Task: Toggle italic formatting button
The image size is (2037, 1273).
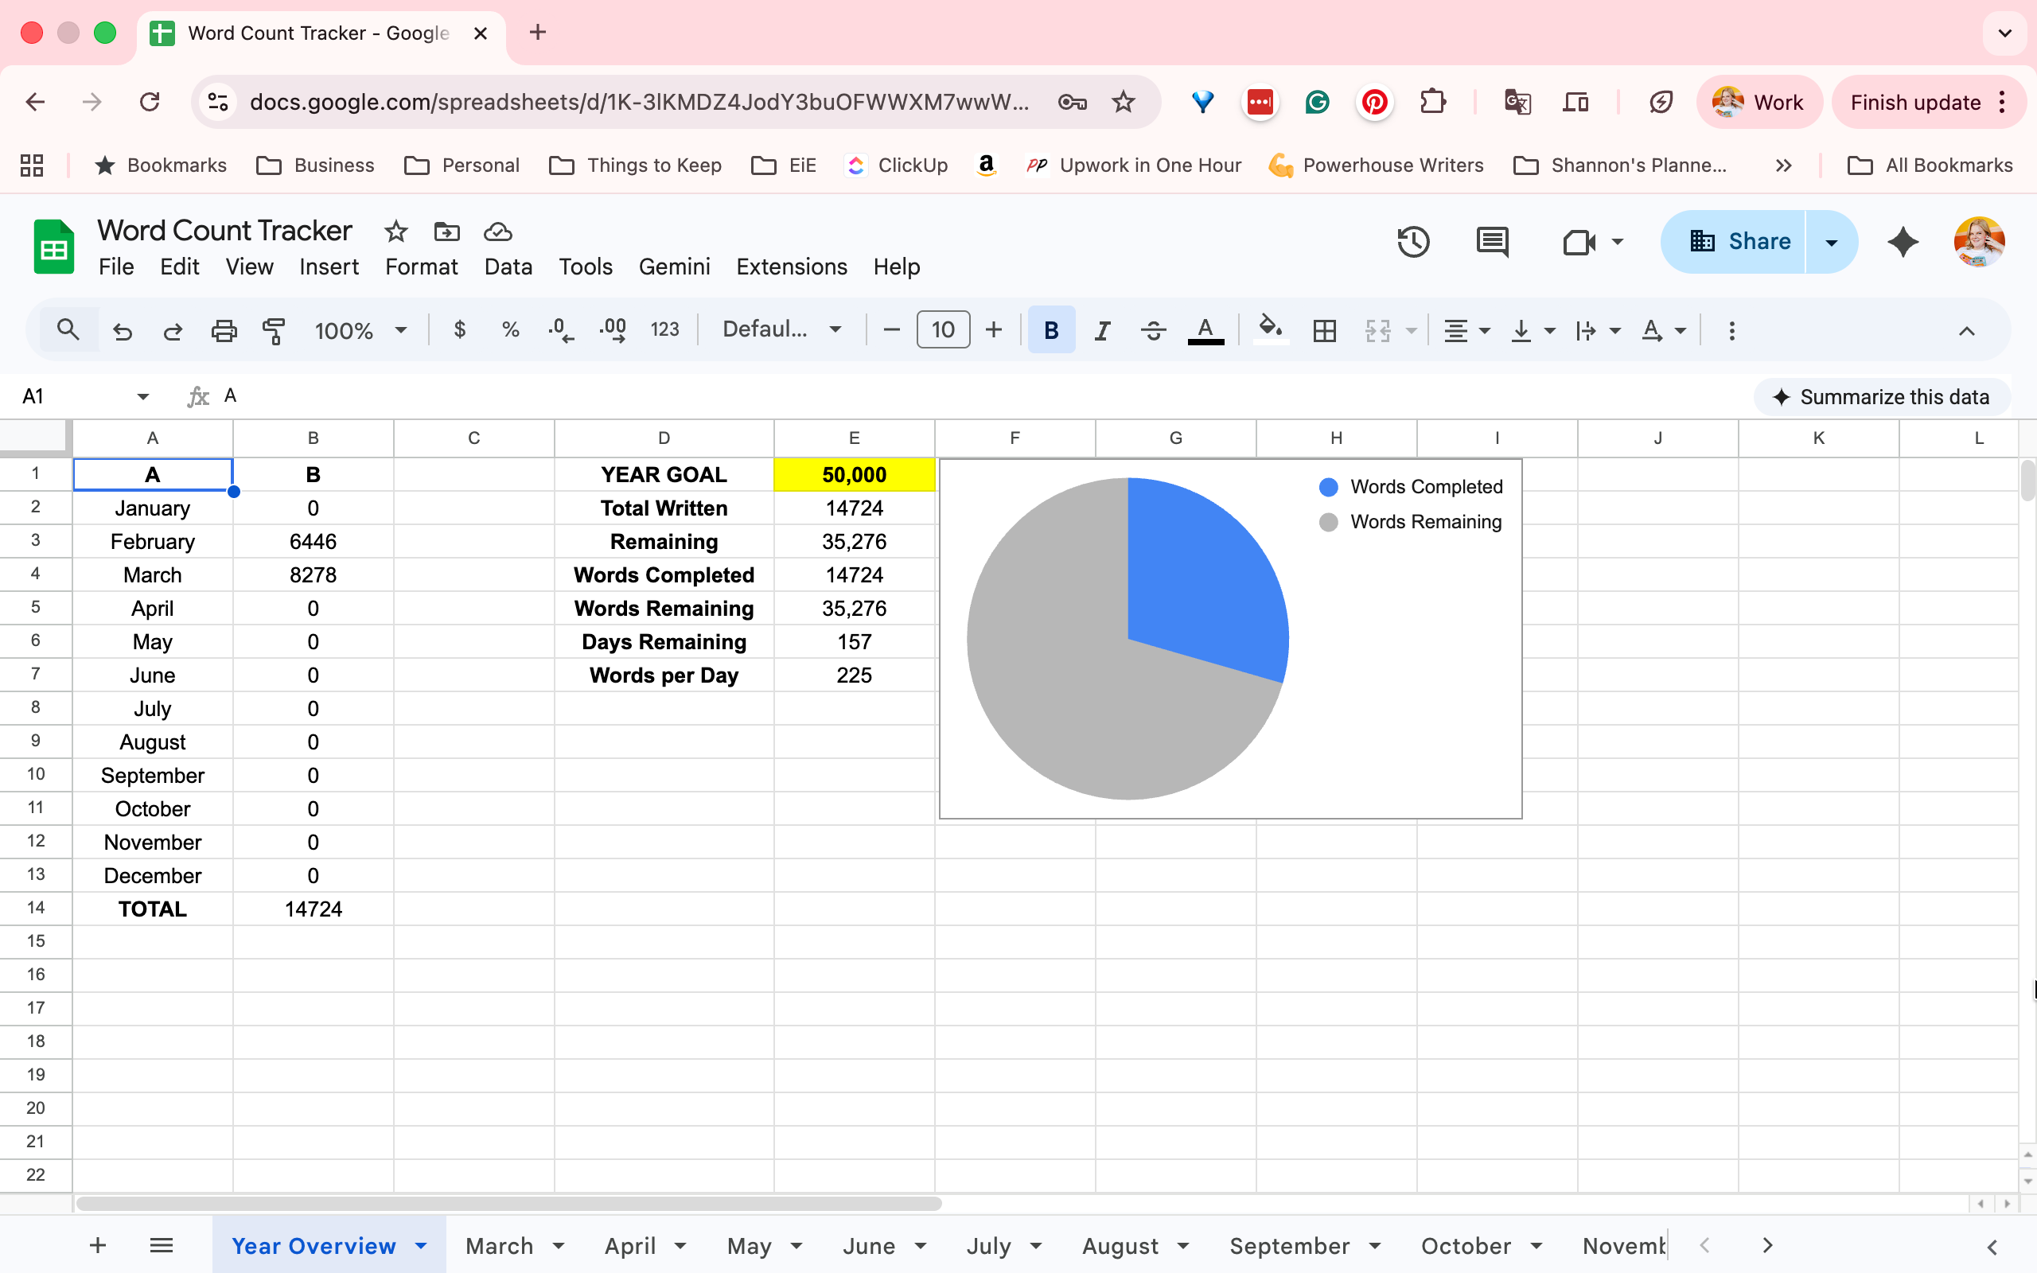Action: pos(1102,330)
